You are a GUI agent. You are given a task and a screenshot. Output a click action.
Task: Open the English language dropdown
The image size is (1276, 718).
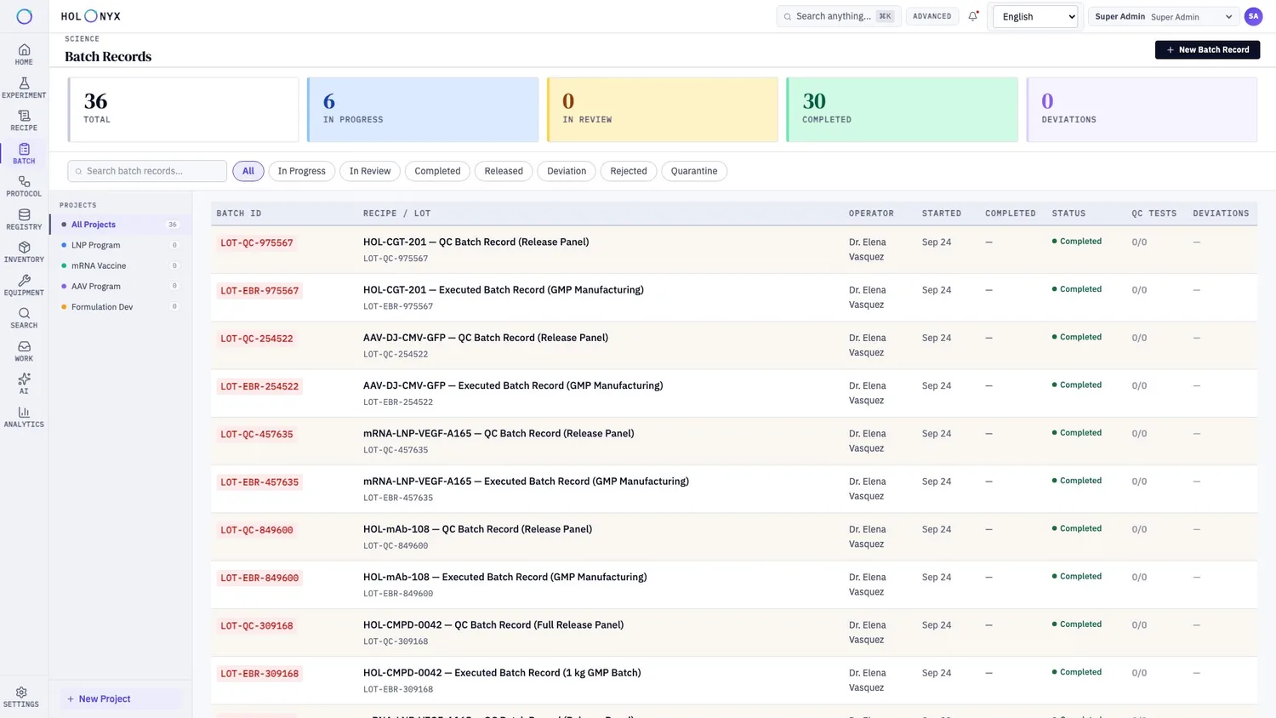(x=1035, y=16)
